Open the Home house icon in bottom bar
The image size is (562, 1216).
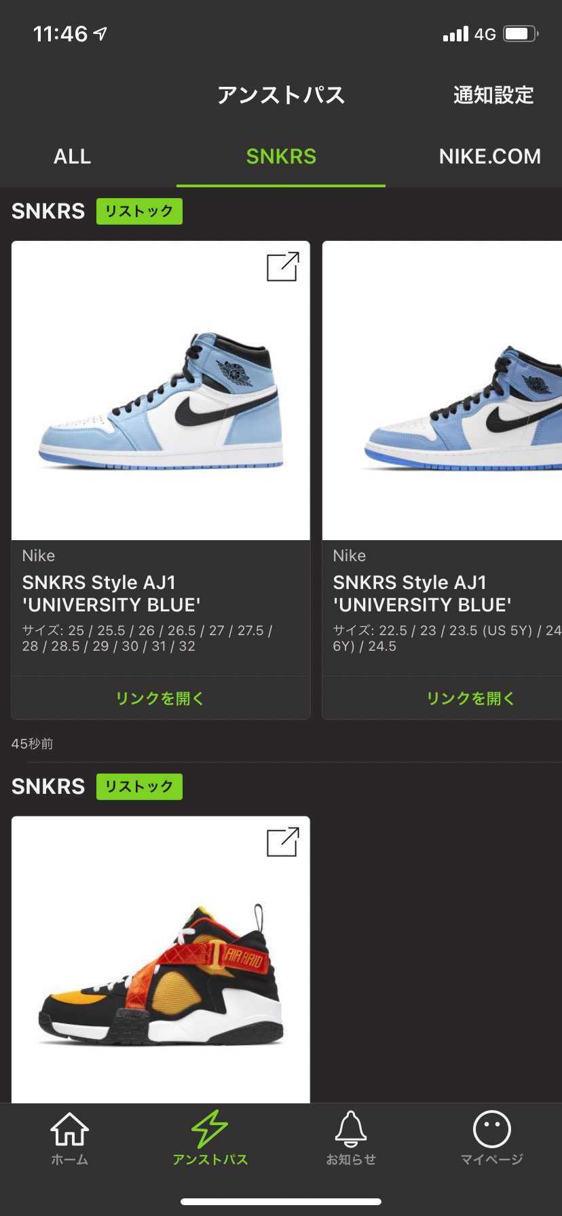70,1129
